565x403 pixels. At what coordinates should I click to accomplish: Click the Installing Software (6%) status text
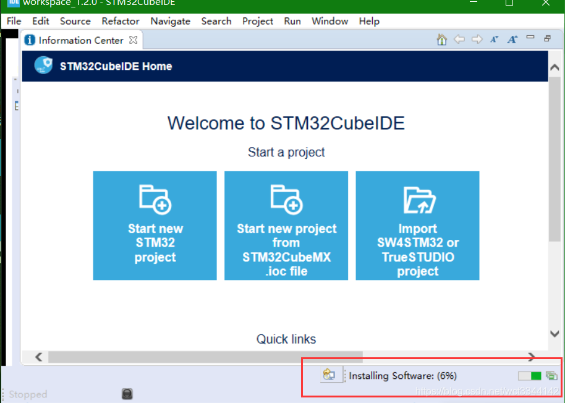(403, 376)
